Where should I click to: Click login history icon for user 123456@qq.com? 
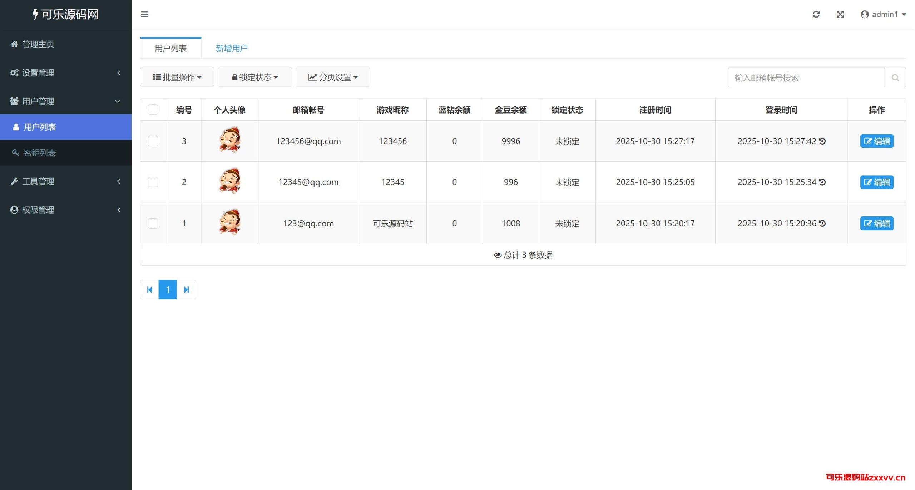coord(822,141)
